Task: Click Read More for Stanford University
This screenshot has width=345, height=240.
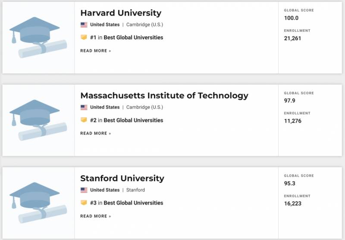Action: 95,216
